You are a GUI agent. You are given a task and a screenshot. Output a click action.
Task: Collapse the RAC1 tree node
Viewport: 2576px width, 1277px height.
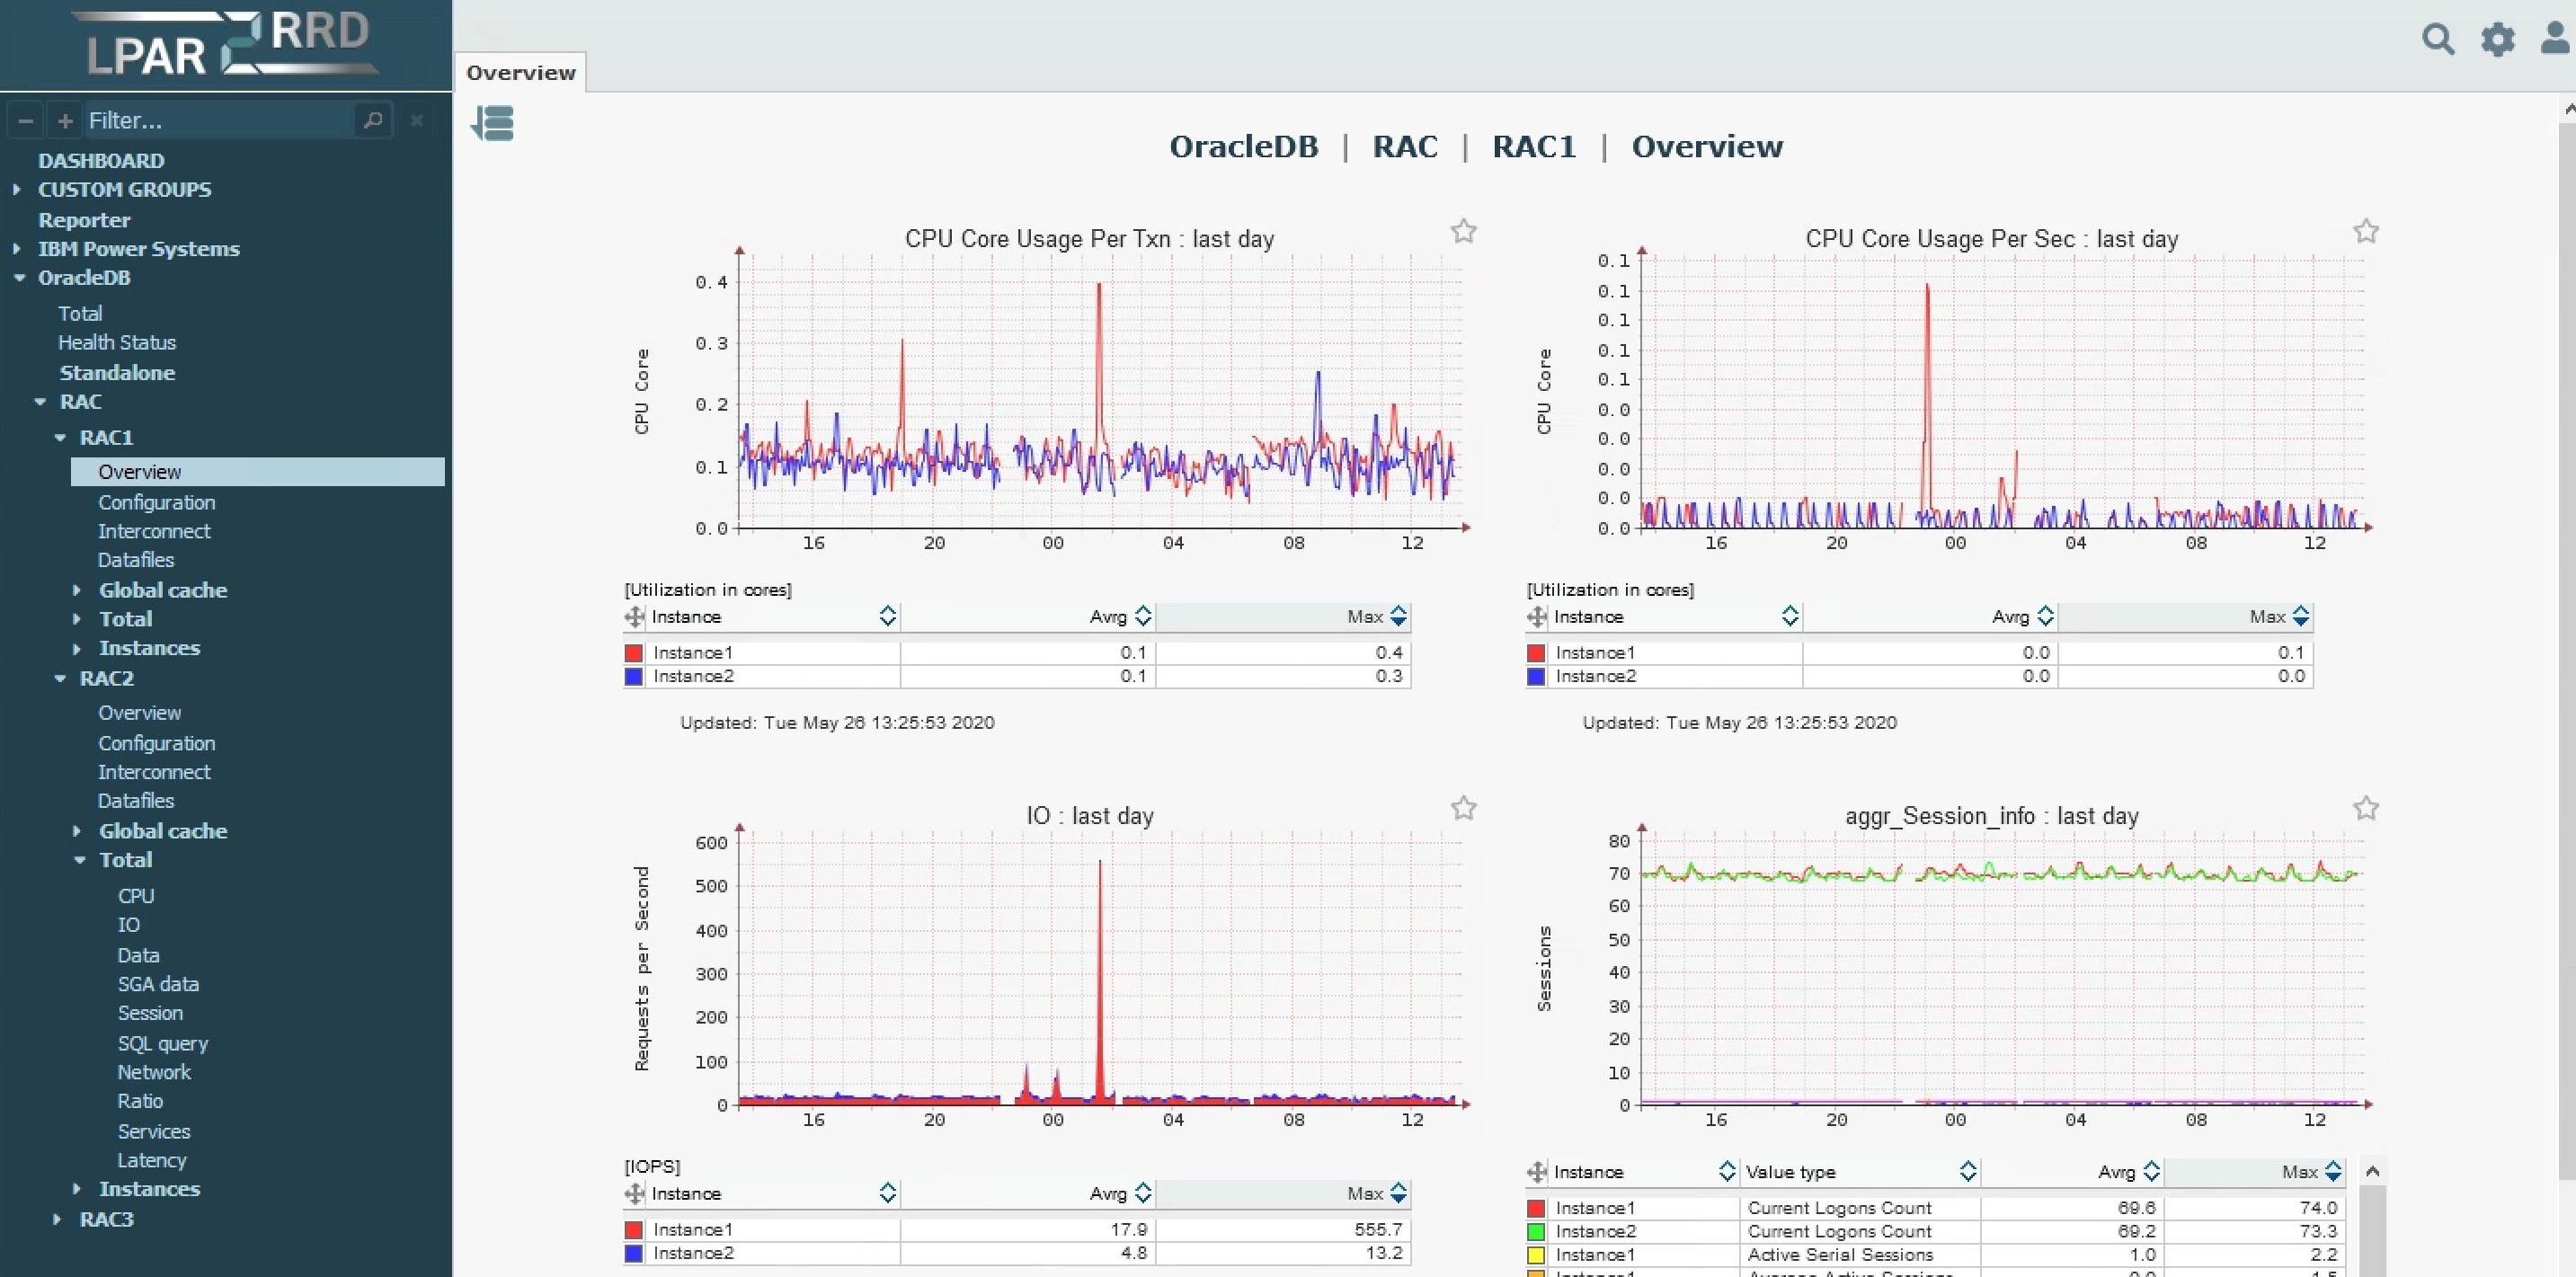(60, 437)
